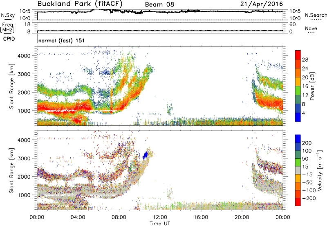
Task: Click the "200" label on the Velocity colorbar
Action: 307,143
